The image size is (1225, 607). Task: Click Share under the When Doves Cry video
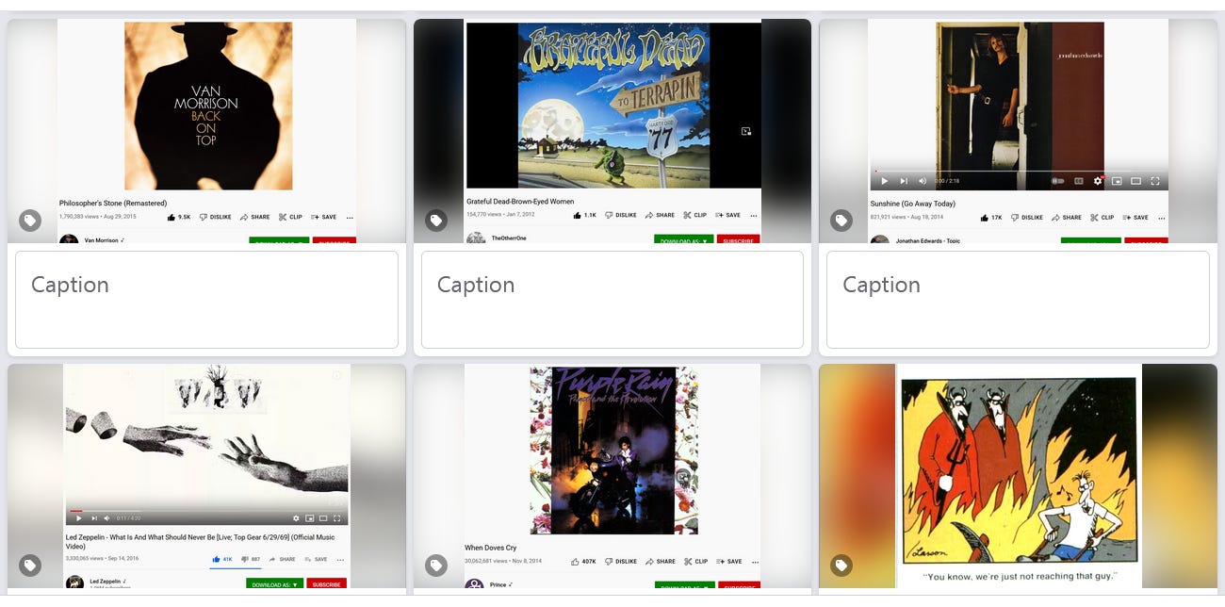660,561
